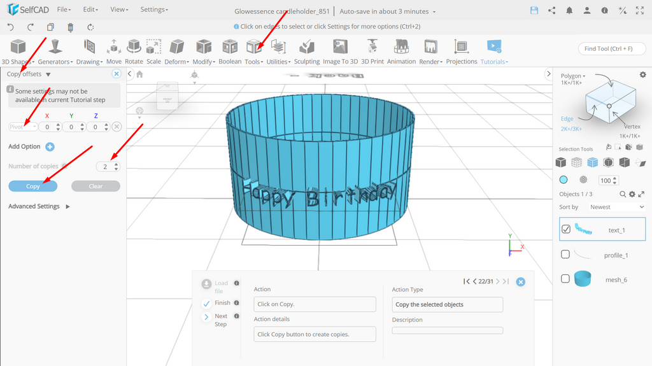Open the Deform dropdown
The width and height of the screenshot is (652, 366).
[x=177, y=52]
